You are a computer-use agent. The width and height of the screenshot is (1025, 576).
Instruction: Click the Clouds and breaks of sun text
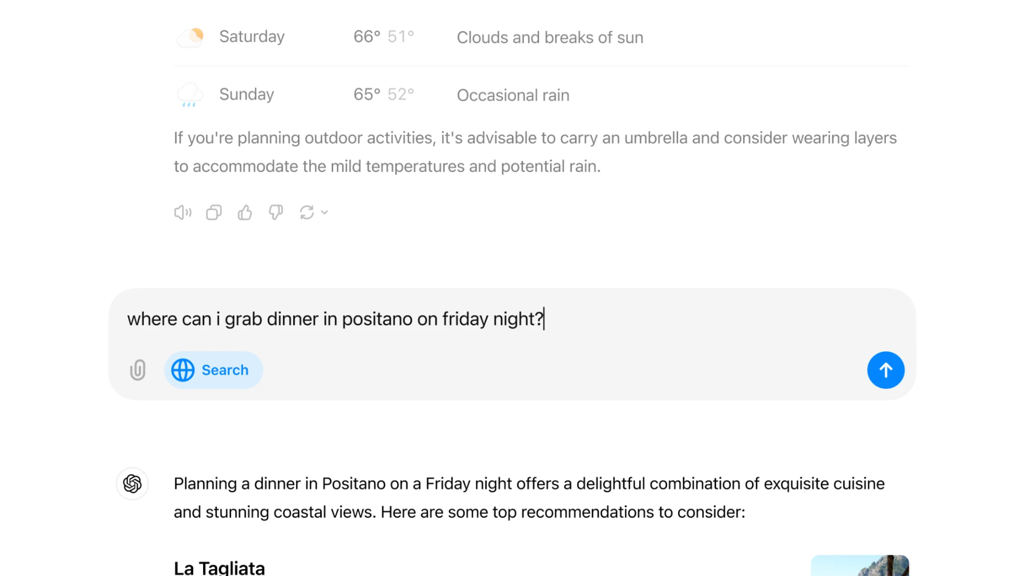(550, 37)
